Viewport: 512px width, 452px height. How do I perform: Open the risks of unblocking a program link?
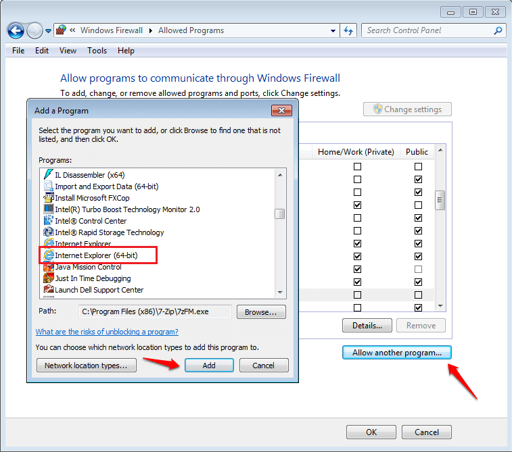click(107, 332)
